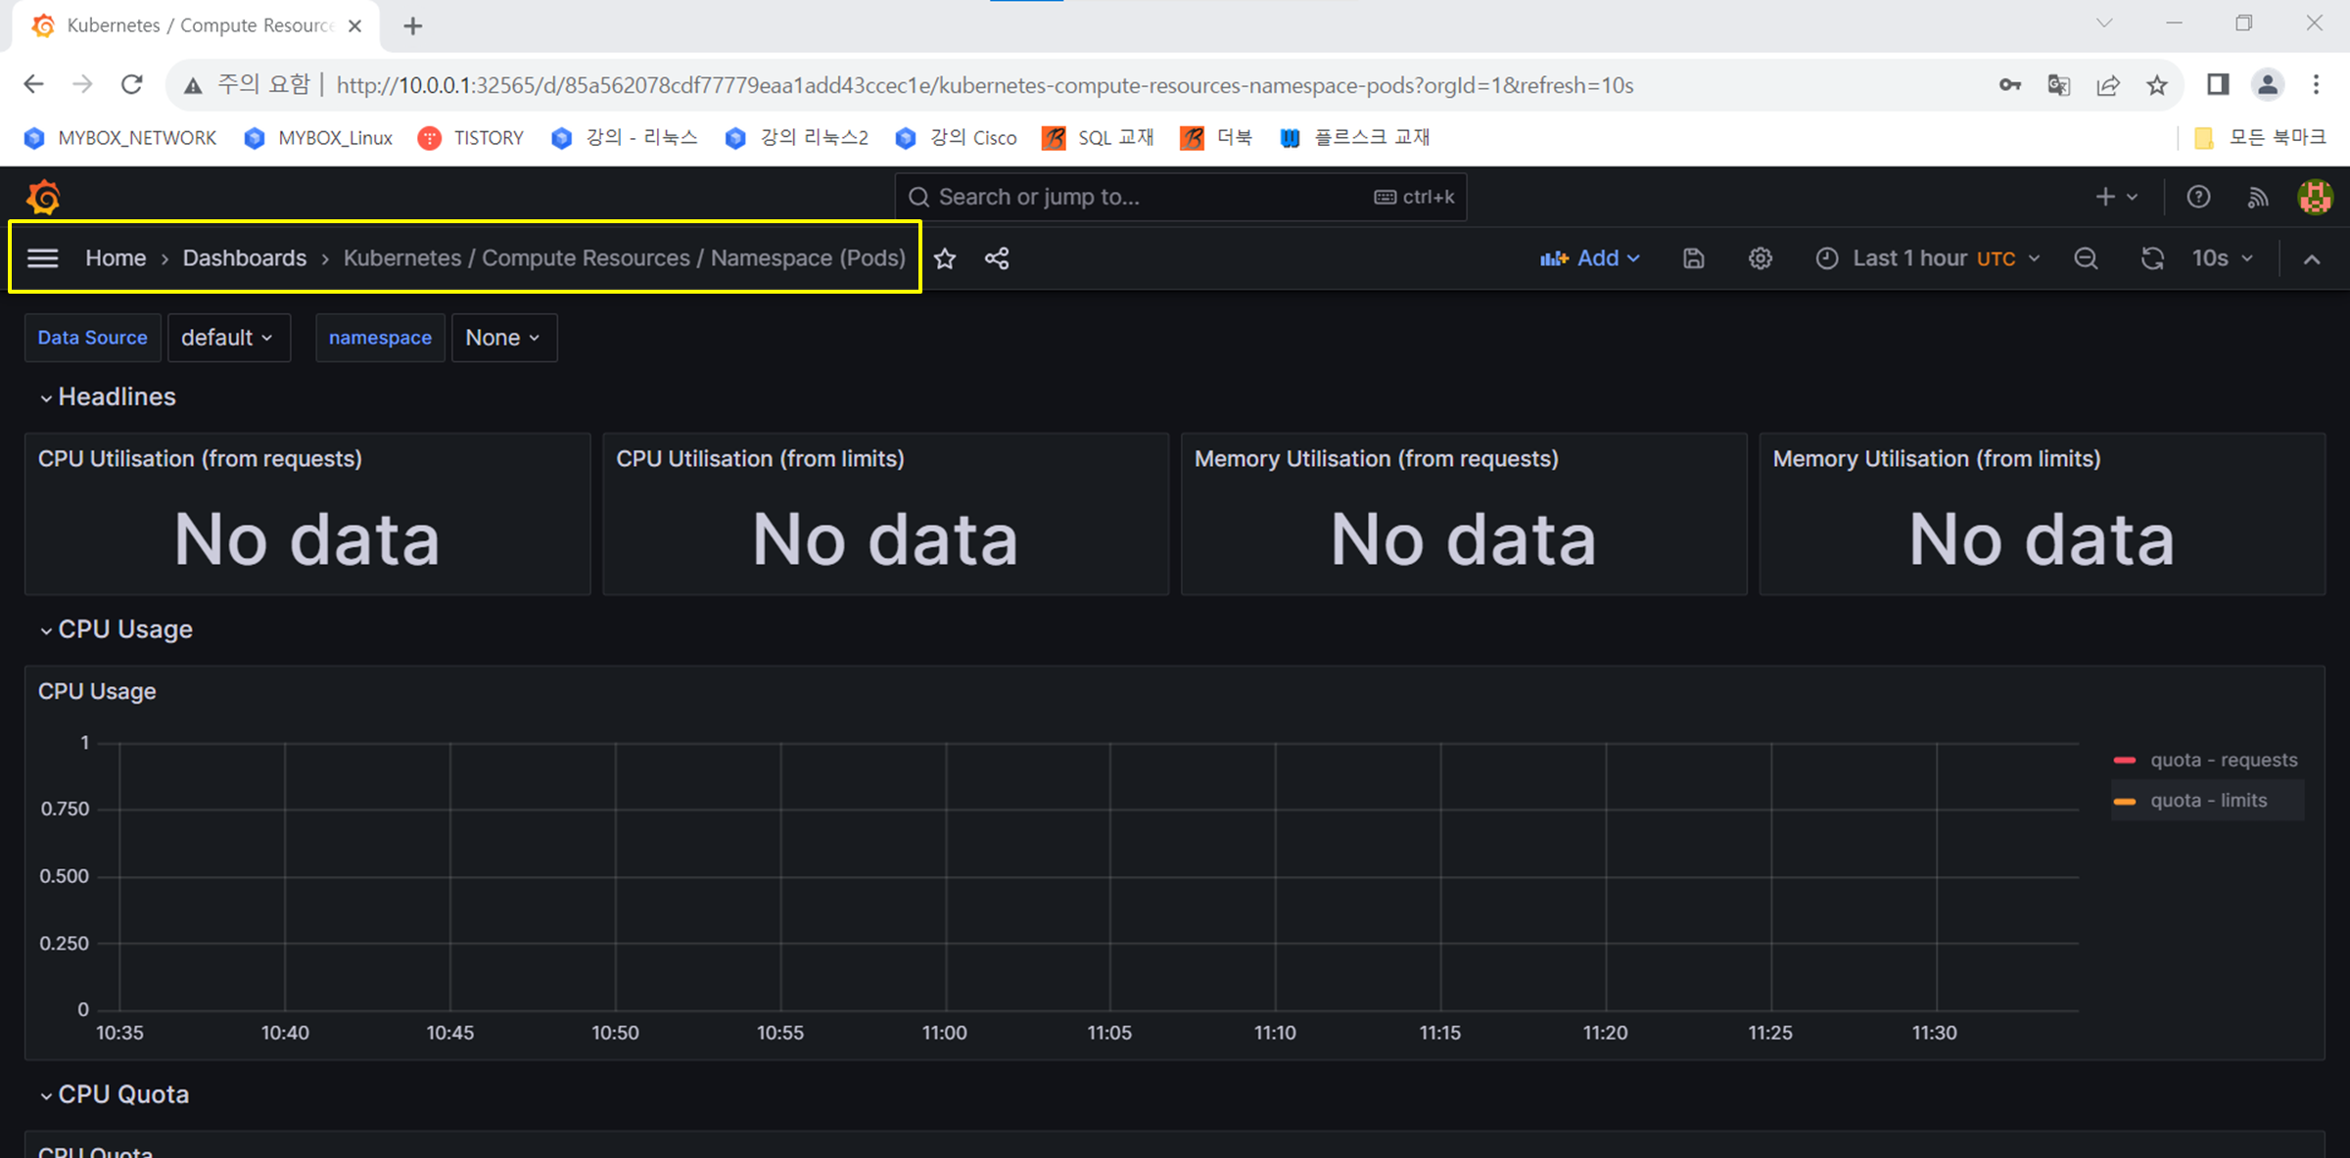Viewport: 2350px width, 1158px height.
Task: Go back in browser history
Action: pos(34,84)
